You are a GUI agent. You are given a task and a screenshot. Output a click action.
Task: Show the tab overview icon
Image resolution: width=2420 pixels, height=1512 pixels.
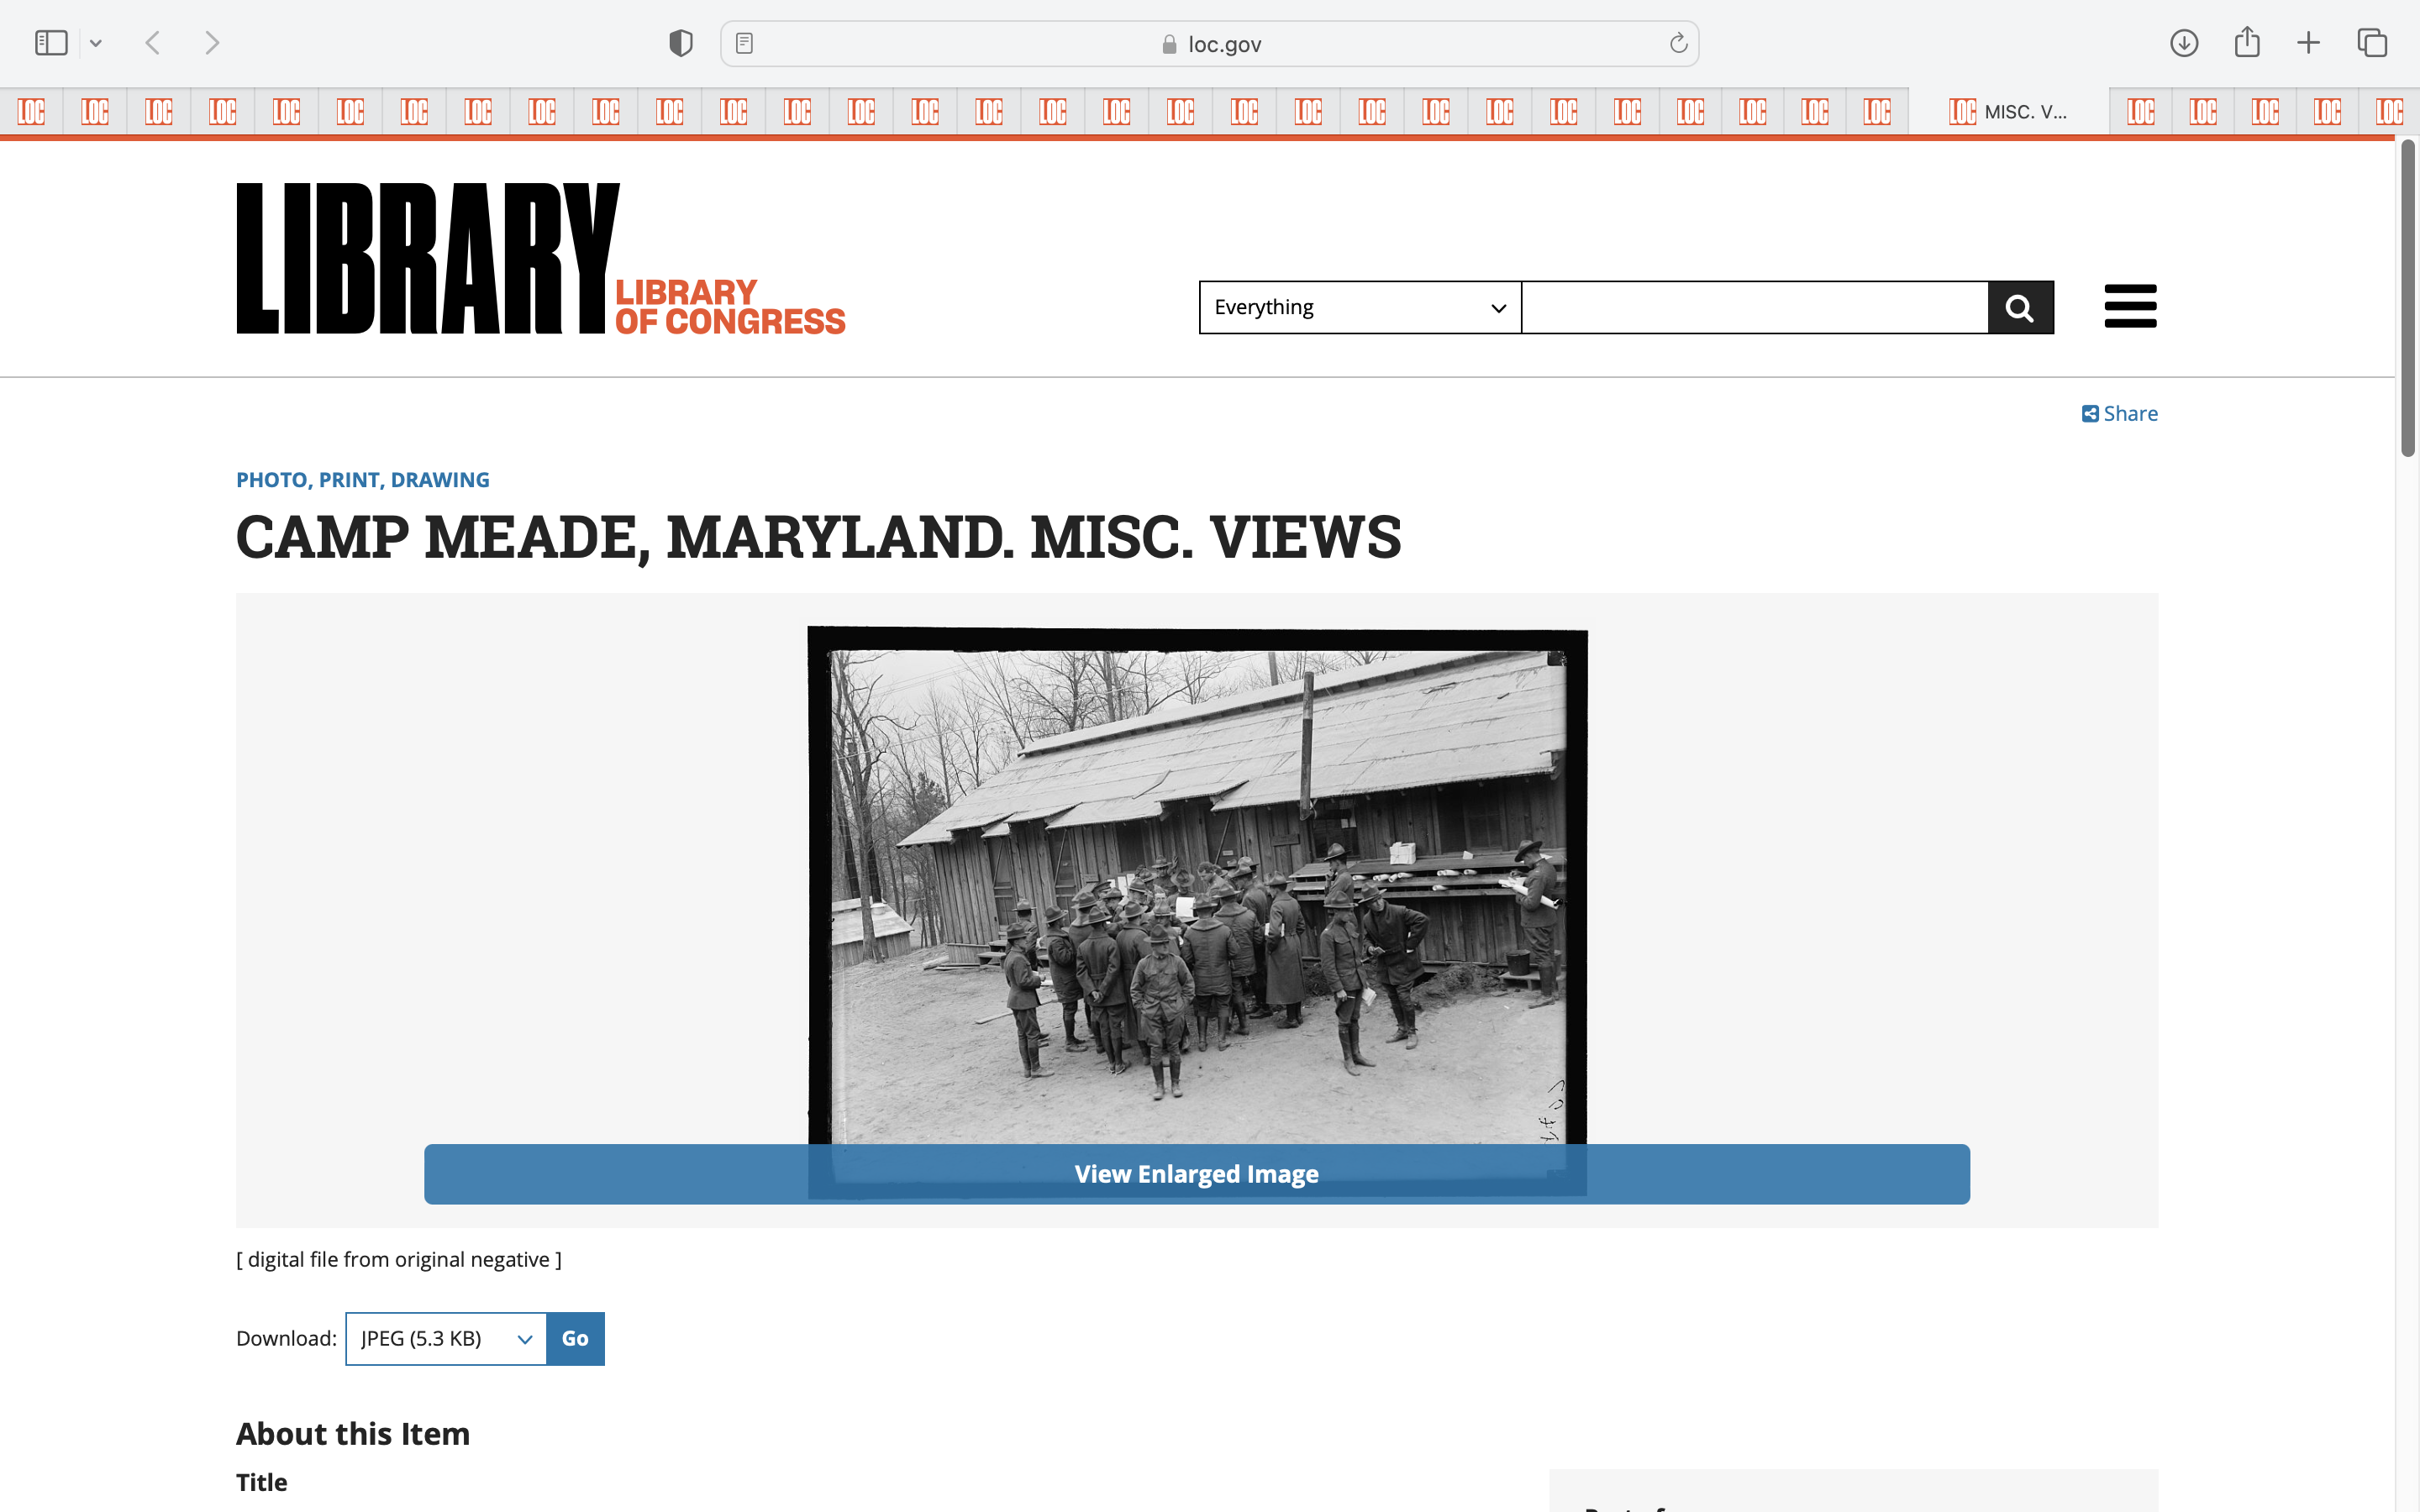click(x=2372, y=43)
